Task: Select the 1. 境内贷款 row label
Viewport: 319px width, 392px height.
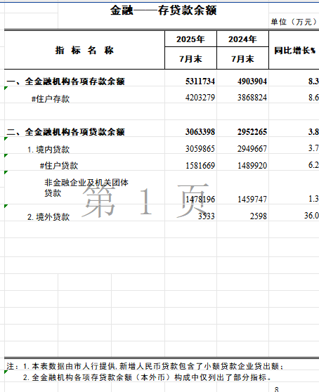Action: pos(48,149)
